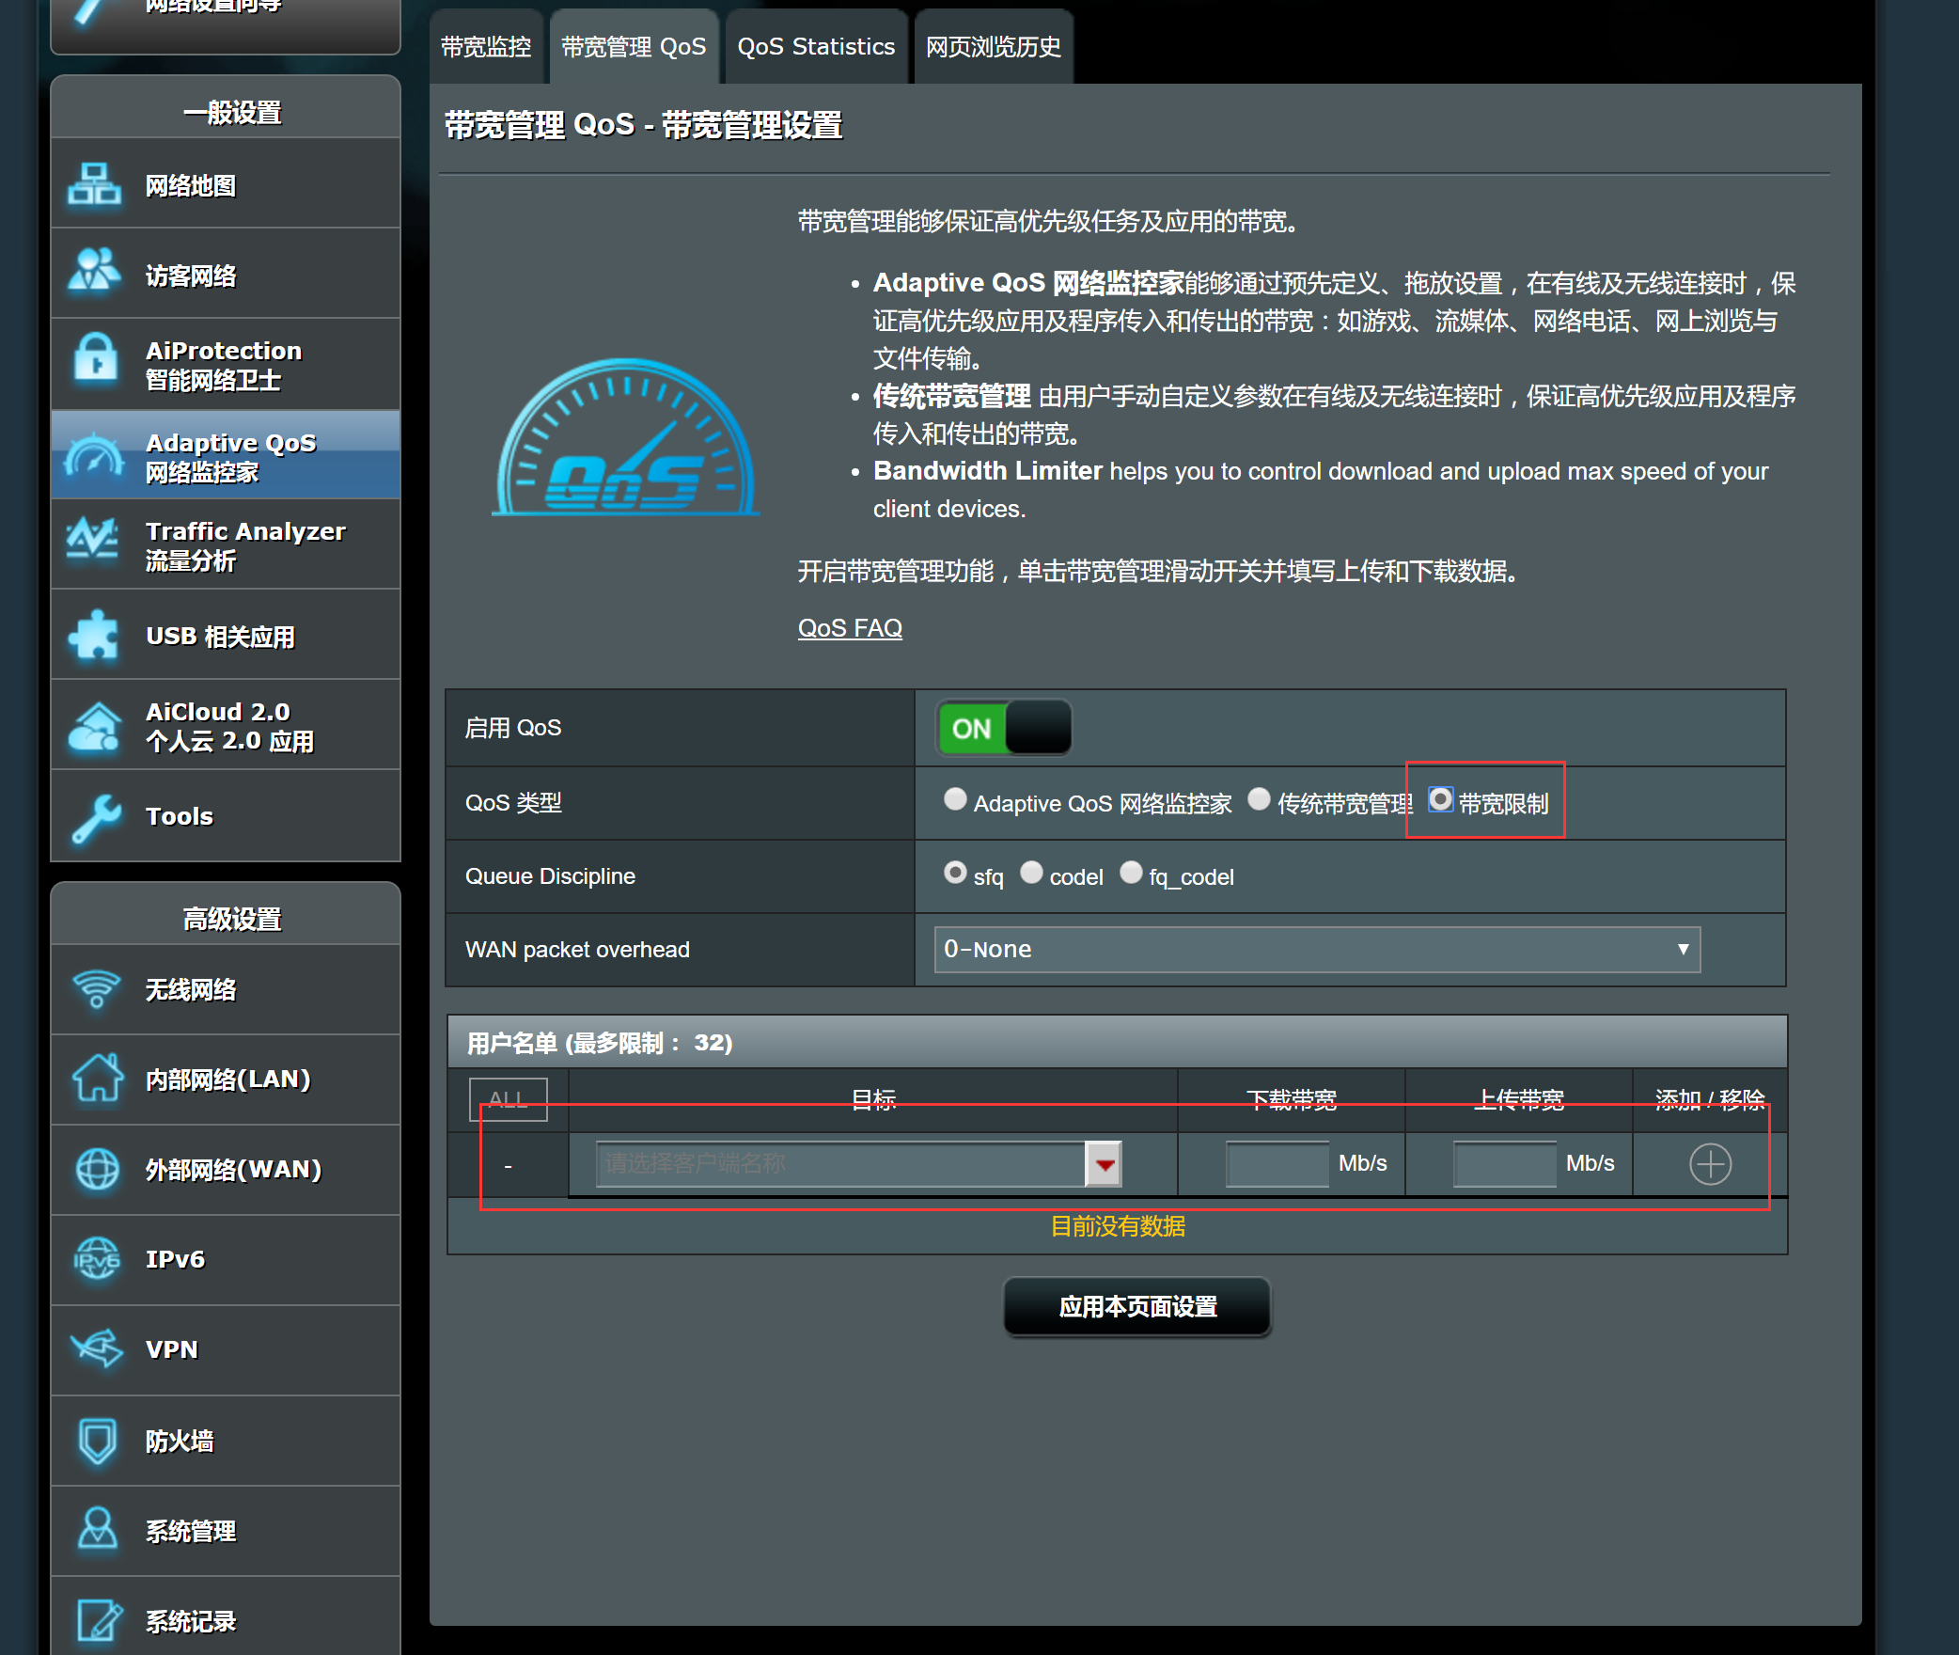This screenshot has width=1959, height=1655.
Task: Open the 防火墙 firewall shield icon
Action: click(97, 1439)
